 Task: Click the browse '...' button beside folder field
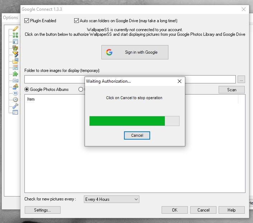tap(241, 79)
